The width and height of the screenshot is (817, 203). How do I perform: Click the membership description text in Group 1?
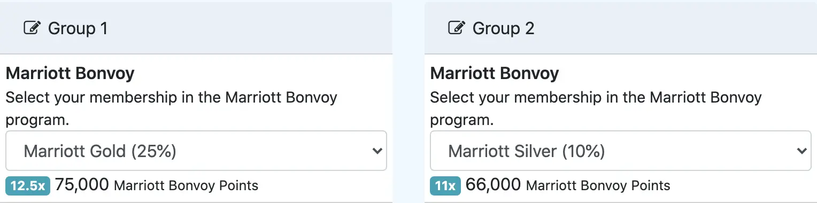(172, 109)
